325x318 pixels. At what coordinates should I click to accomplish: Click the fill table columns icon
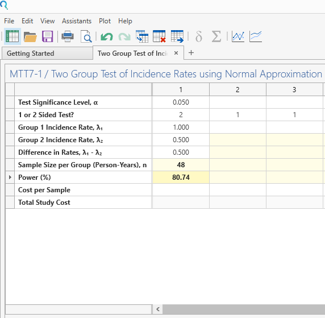142,36
